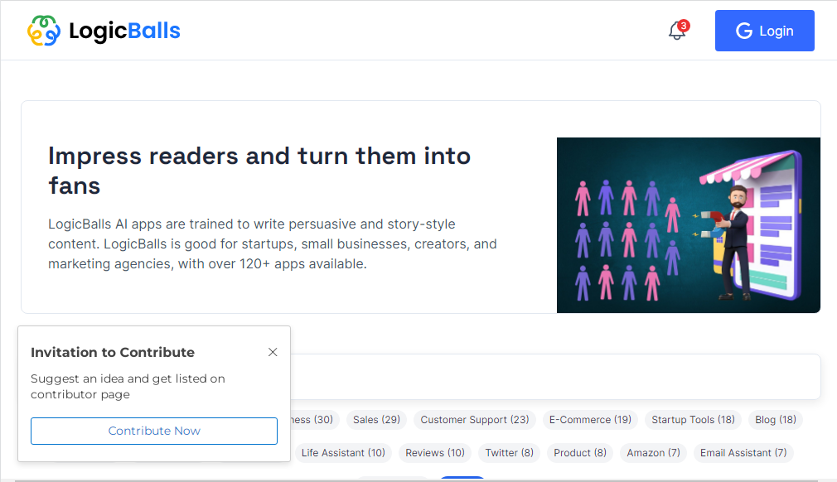Select the Reviews (10) category tag
The width and height of the screenshot is (837, 482).
point(435,453)
